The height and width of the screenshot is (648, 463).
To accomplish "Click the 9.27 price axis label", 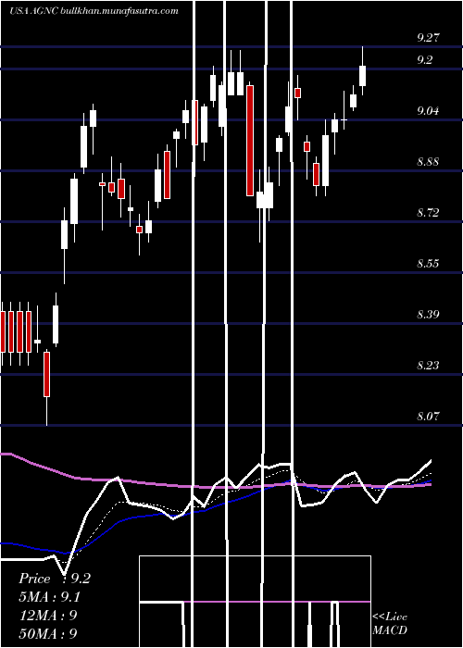I will (428, 38).
